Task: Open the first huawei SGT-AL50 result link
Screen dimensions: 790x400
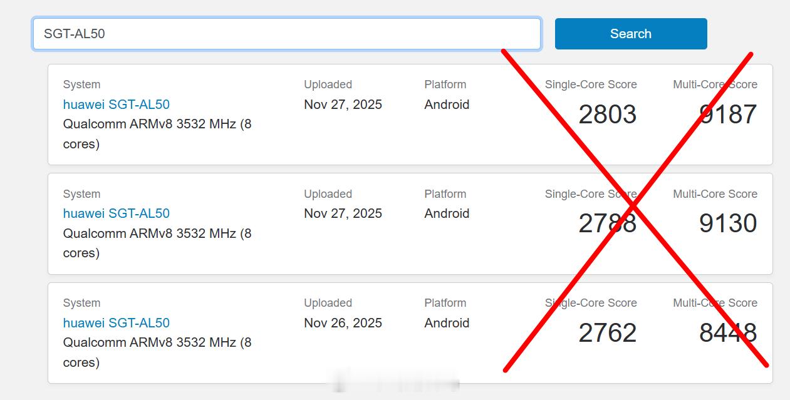Action: pyautogui.click(x=117, y=105)
